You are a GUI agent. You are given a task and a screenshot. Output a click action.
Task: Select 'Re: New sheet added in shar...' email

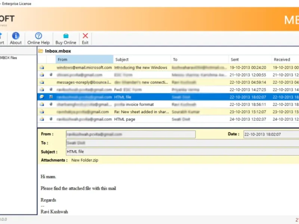(x=142, y=112)
